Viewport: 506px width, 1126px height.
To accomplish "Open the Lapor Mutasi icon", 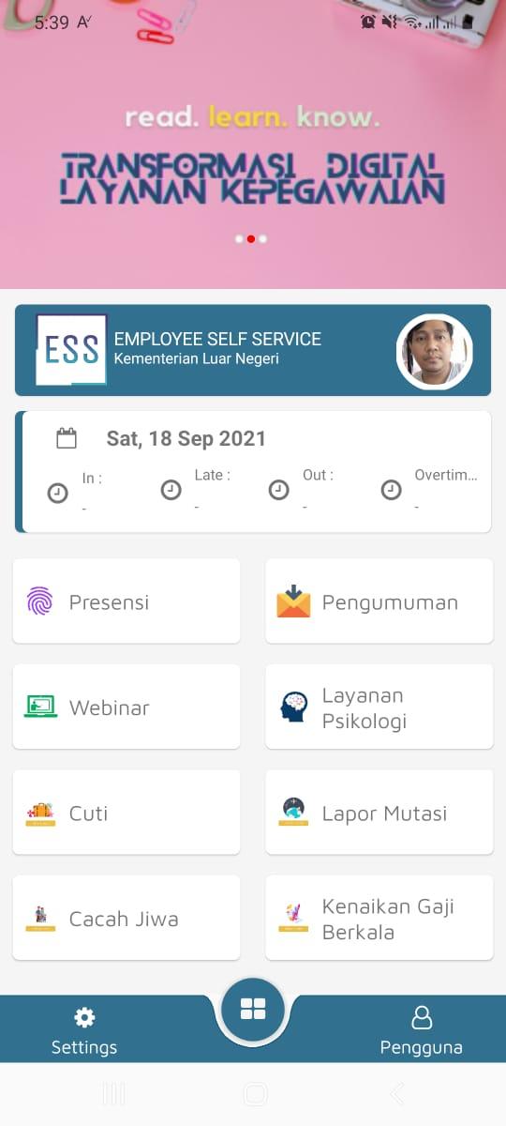I will (x=293, y=812).
